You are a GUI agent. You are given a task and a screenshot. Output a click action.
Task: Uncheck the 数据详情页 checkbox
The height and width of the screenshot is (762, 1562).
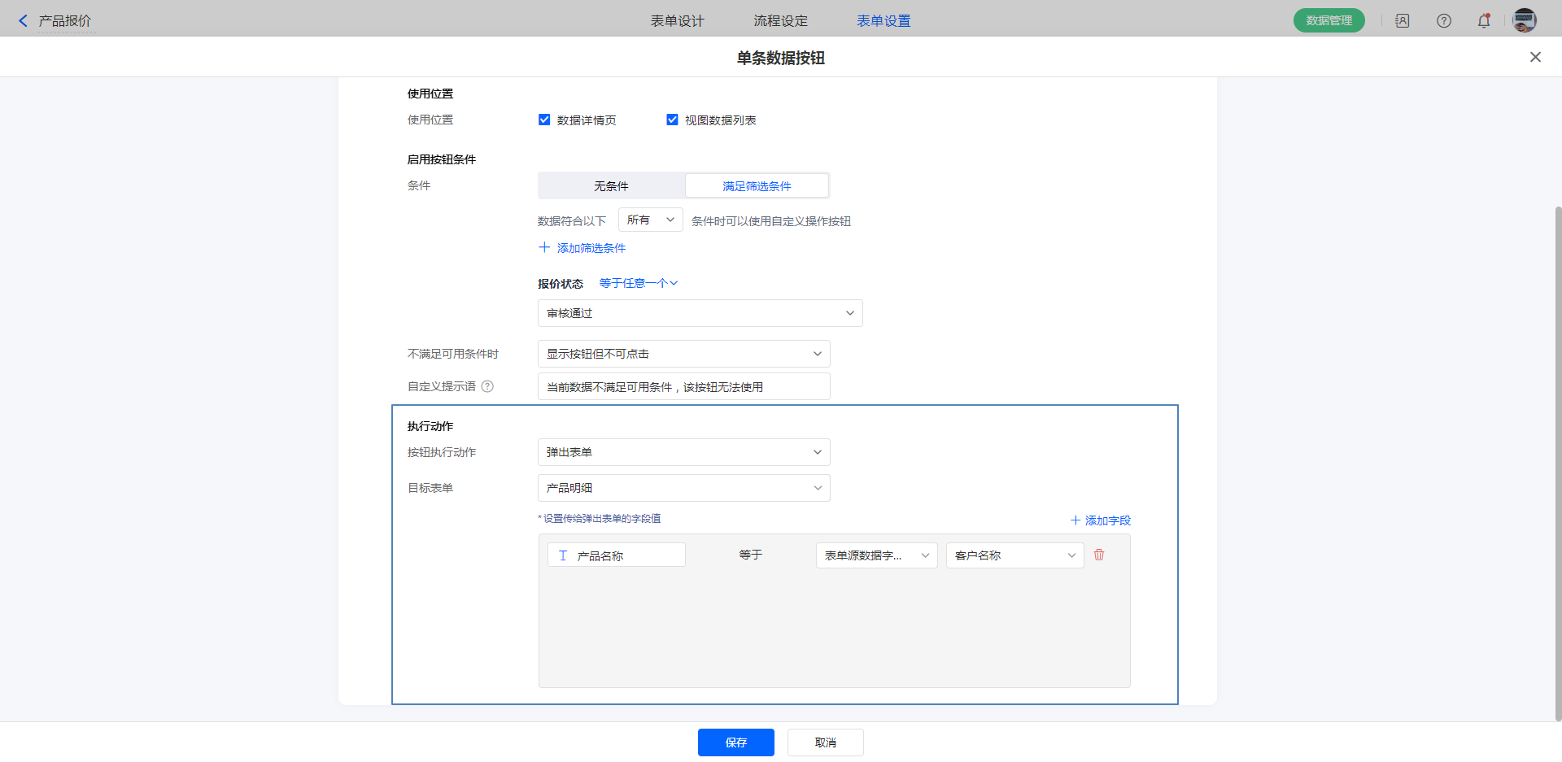(544, 120)
